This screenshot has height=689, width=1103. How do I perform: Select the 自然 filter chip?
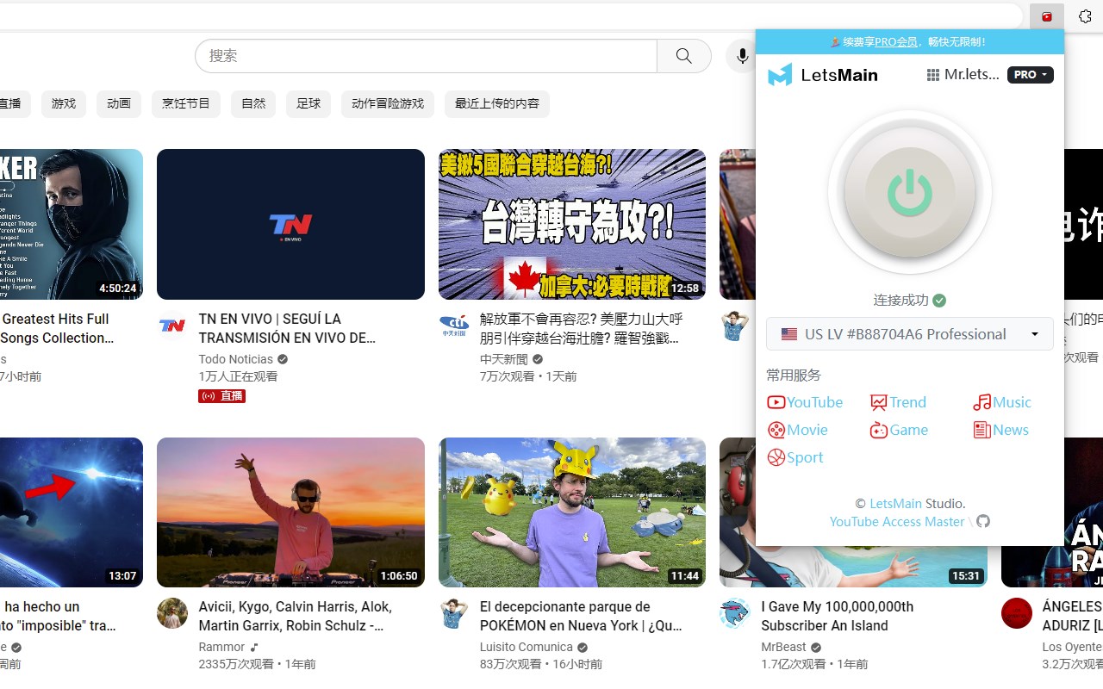coord(253,103)
